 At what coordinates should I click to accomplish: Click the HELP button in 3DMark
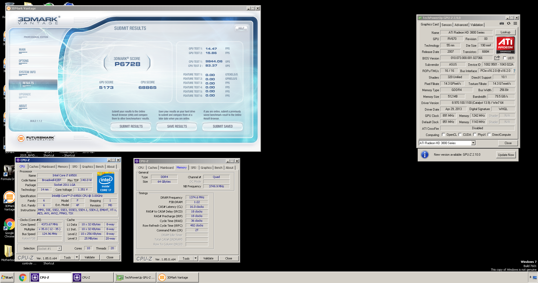[x=241, y=28]
